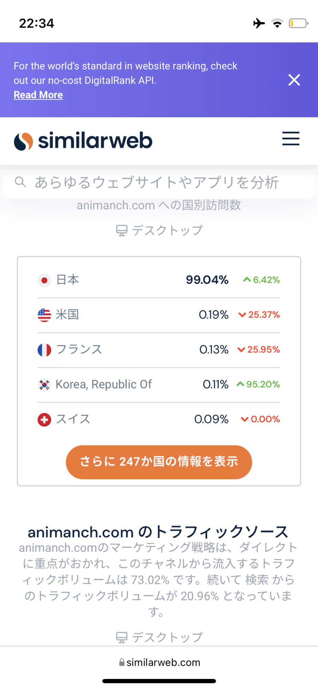Tap the South Korea flag icon
This screenshot has height=690, width=318.
coord(44,385)
